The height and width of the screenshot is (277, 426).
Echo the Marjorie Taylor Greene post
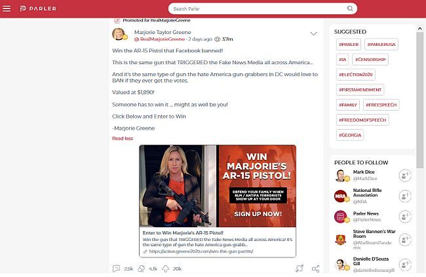tap(142, 268)
